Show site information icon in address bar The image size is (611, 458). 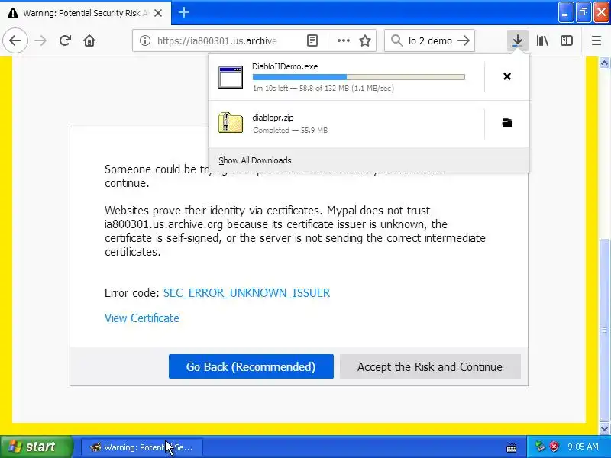point(145,40)
